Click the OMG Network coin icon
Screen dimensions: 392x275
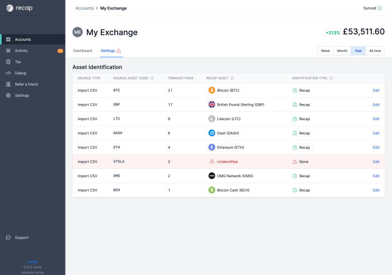pyautogui.click(x=212, y=176)
